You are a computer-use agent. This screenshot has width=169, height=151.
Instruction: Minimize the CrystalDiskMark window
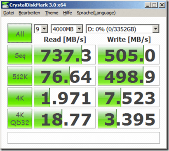(148, 5)
